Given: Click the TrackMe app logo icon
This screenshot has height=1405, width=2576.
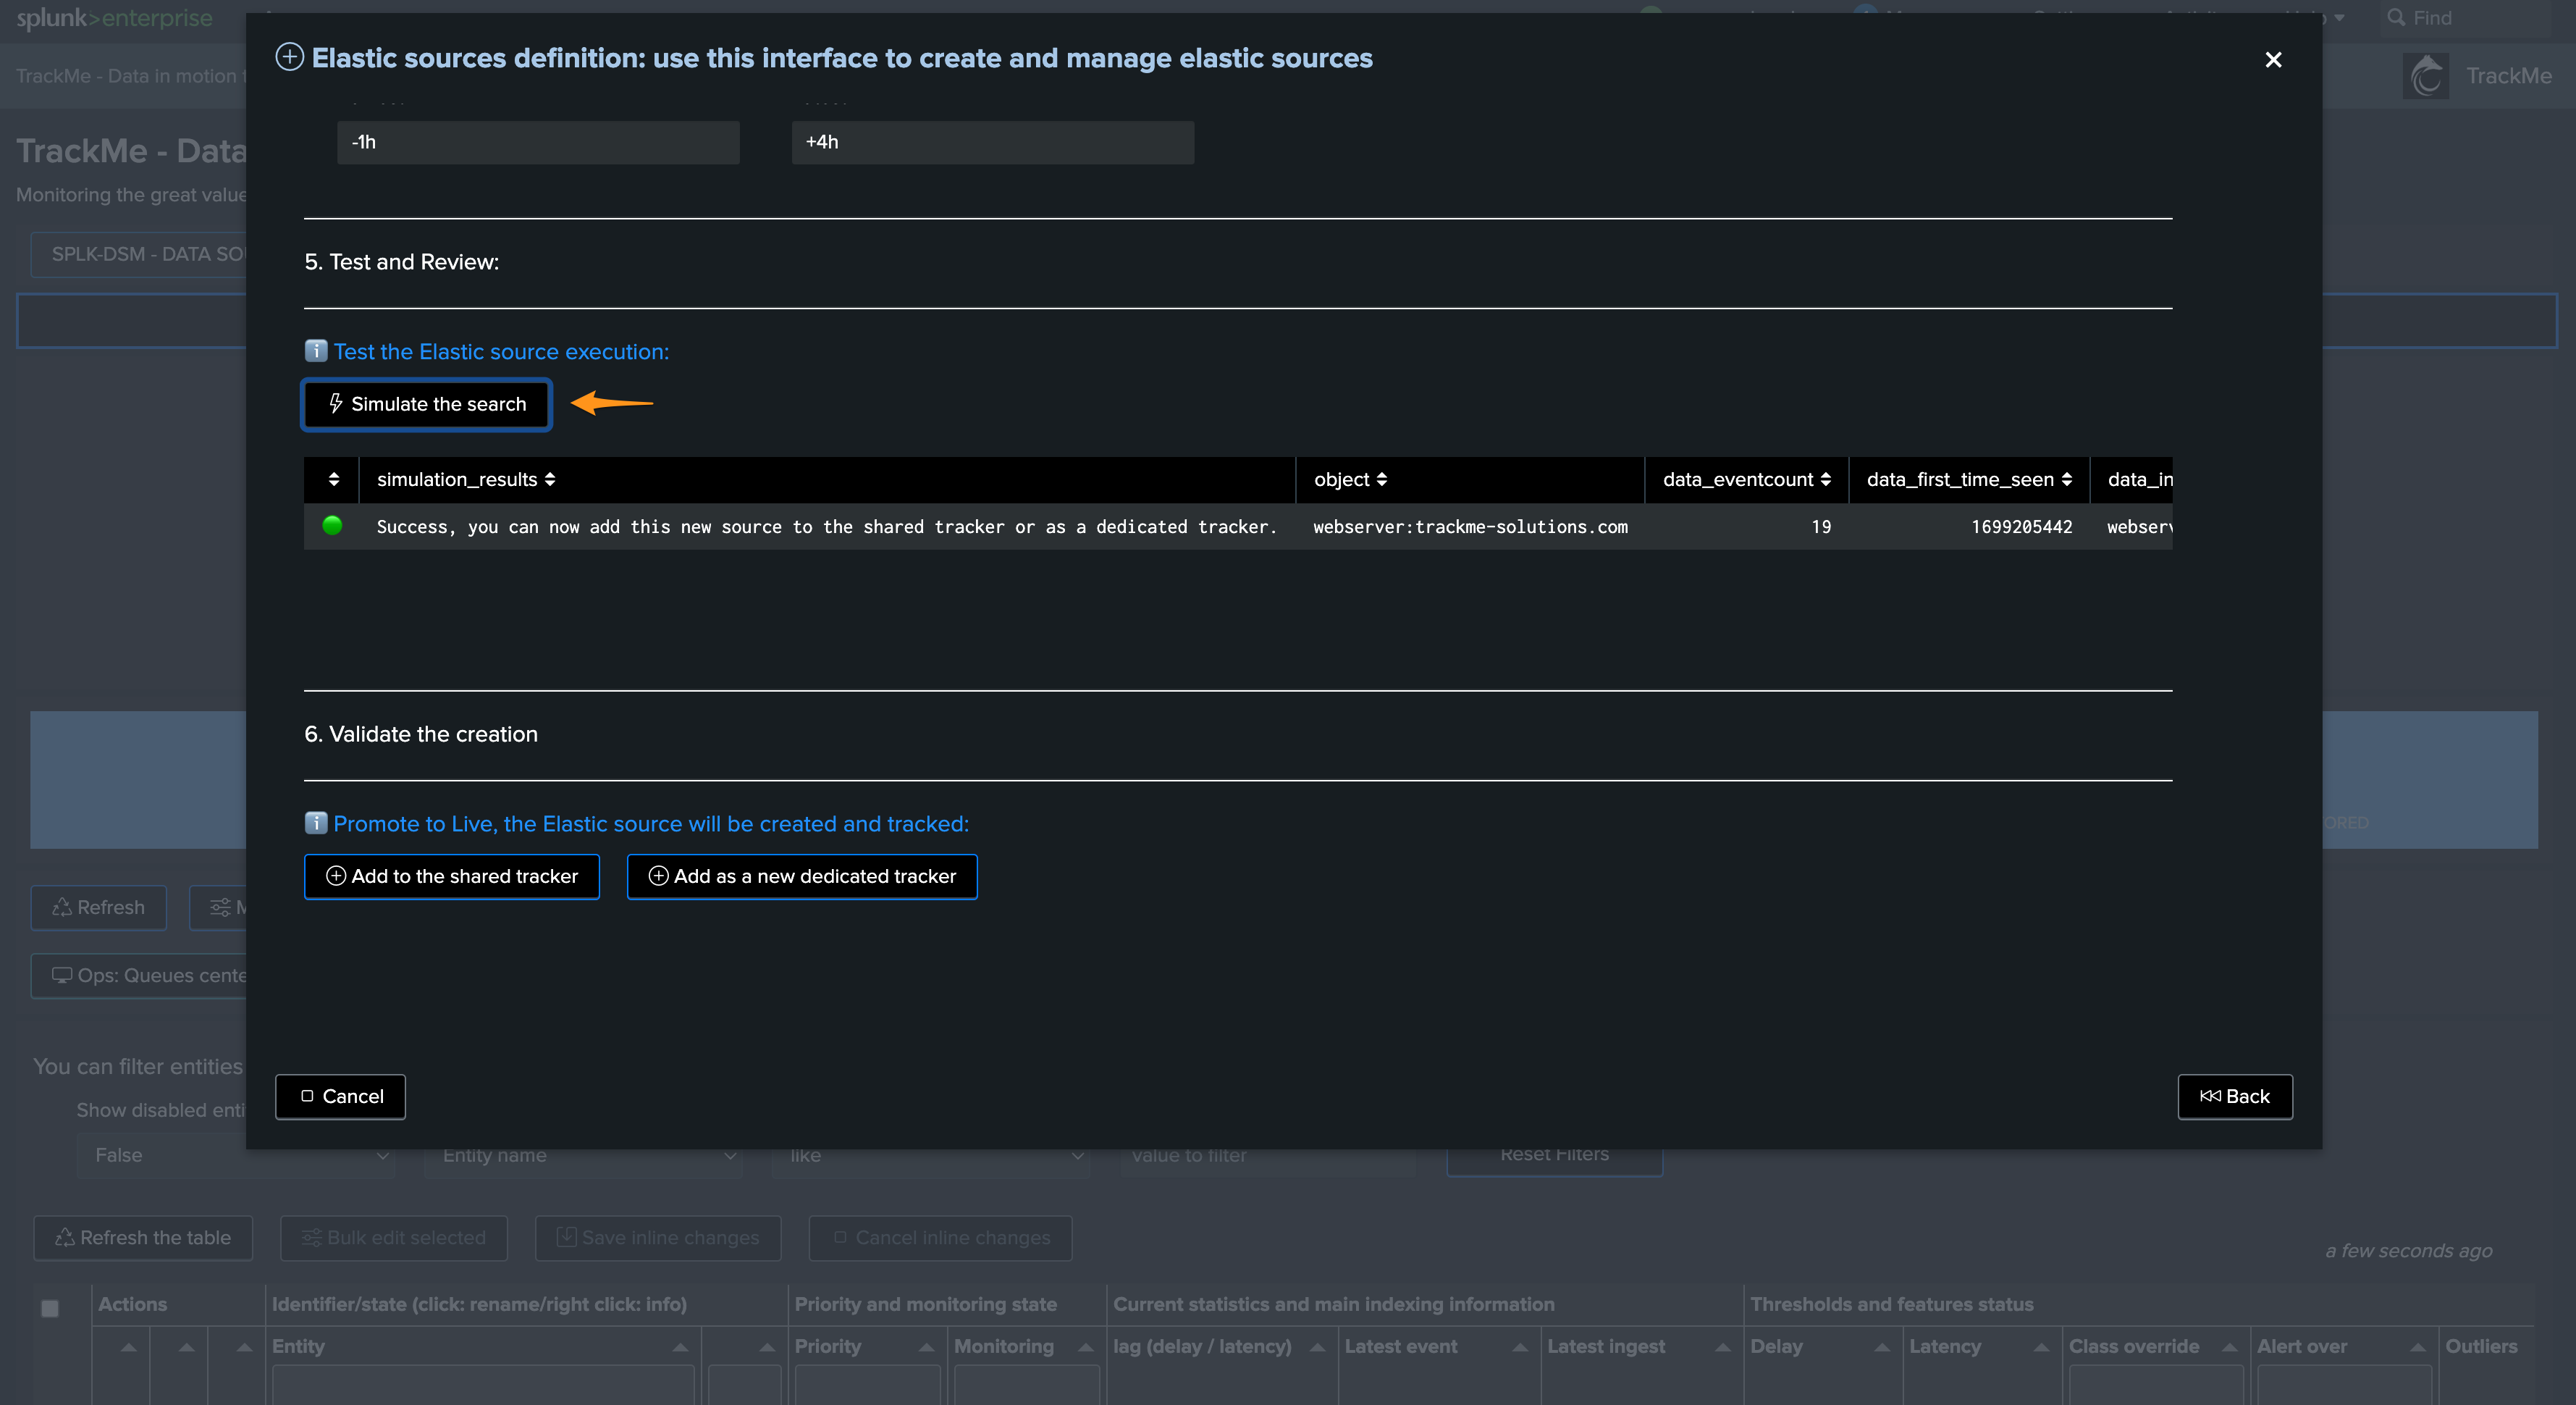Looking at the screenshot, I should click(2425, 76).
